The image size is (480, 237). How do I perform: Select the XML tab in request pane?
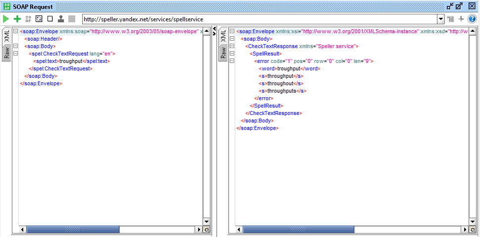pos(7,36)
